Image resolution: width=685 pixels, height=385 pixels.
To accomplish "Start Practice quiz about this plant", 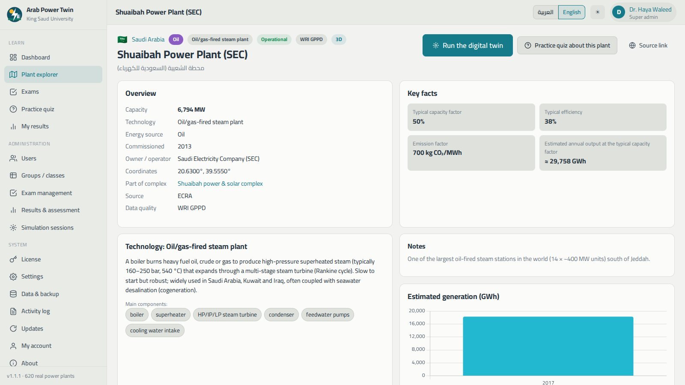I will pos(567,45).
